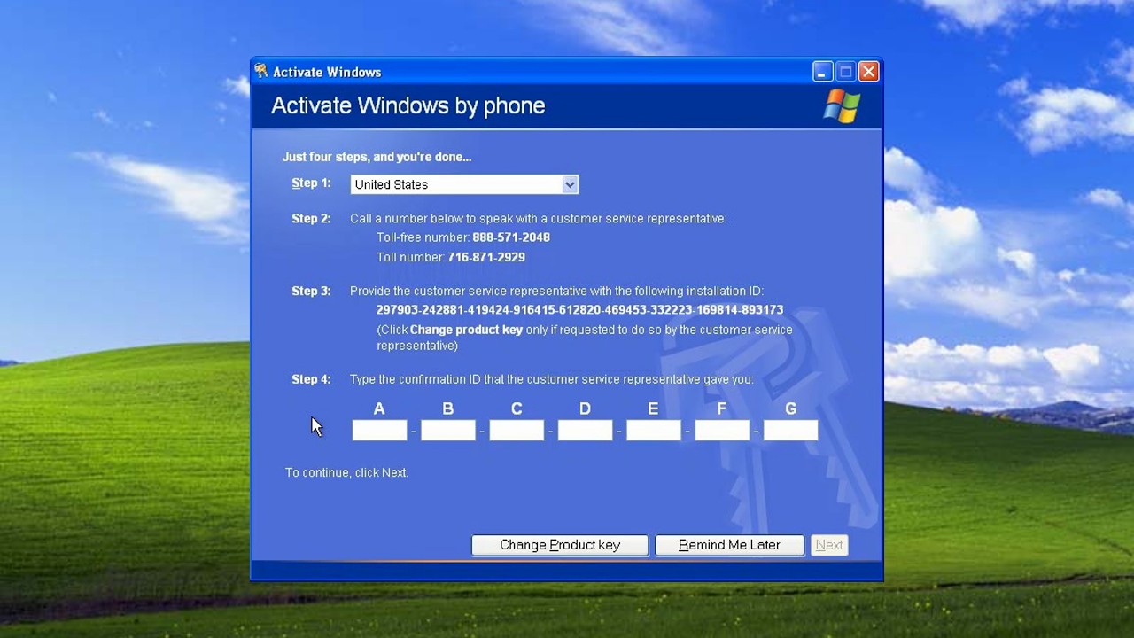Image resolution: width=1134 pixels, height=638 pixels.
Task: Click 'Call a number below' instruction text
Action: [x=538, y=218]
